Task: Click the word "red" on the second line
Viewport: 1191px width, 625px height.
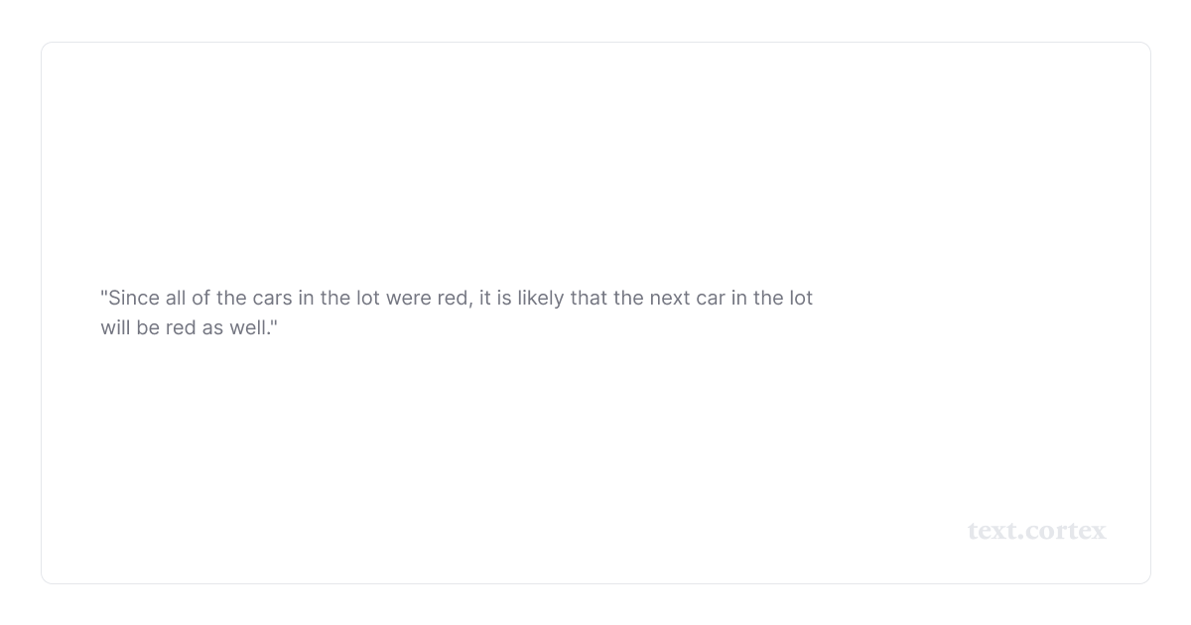Action: (x=181, y=328)
